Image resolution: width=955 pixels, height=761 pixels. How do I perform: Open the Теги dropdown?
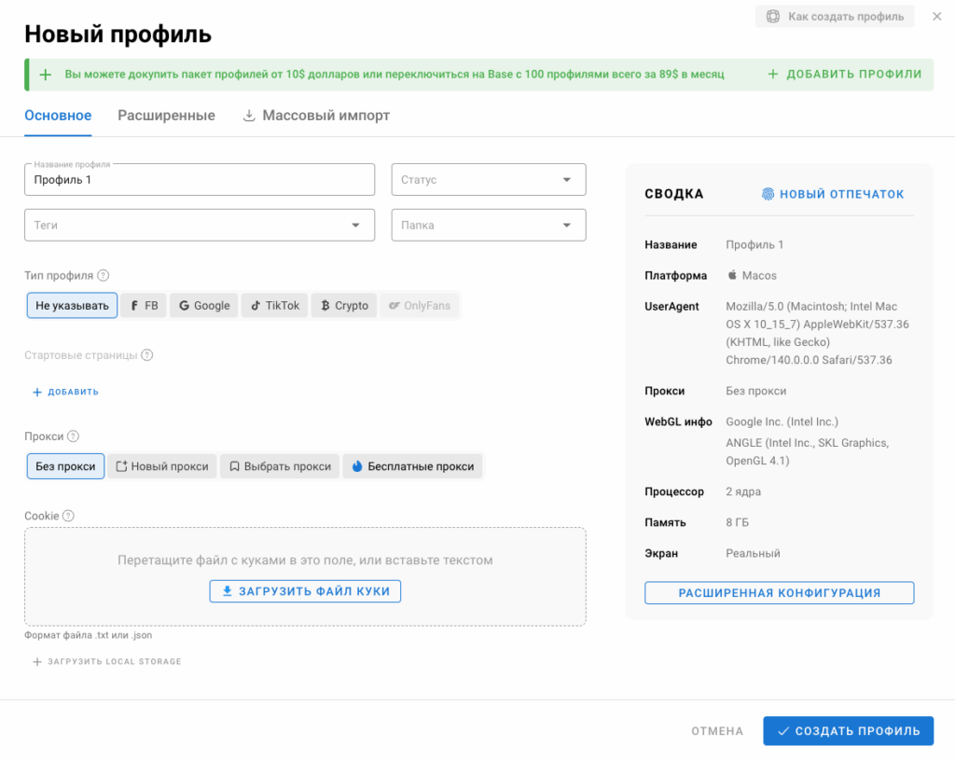[200, 226]
